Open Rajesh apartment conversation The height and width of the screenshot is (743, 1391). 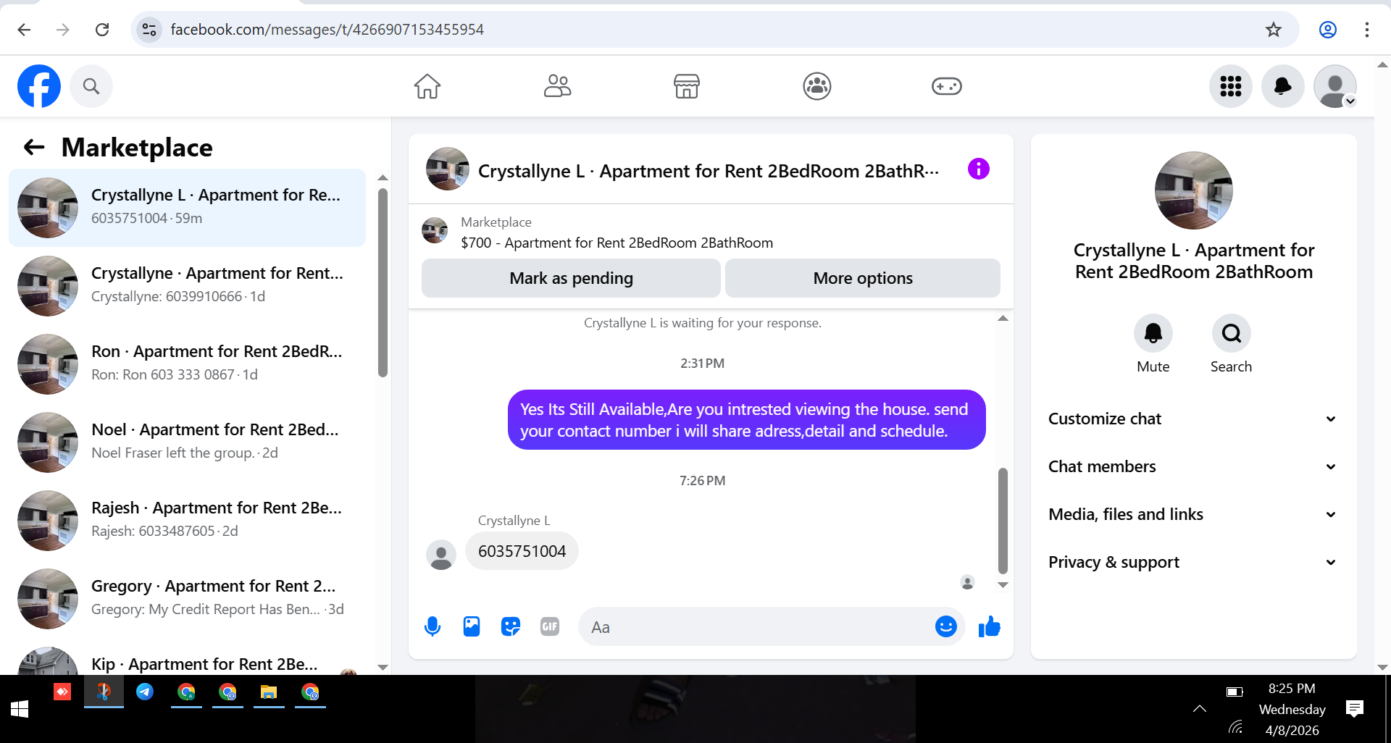(188, 521)
